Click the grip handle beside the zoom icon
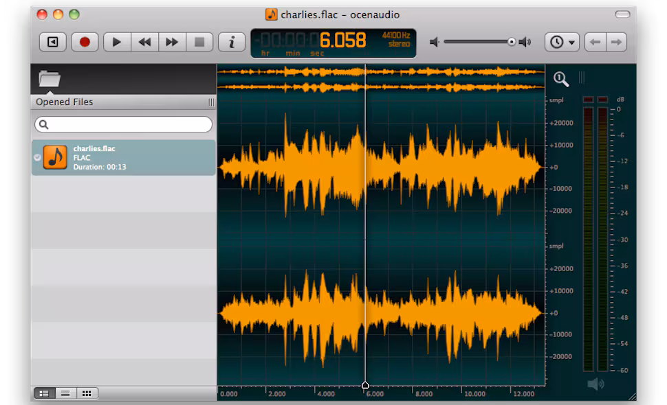 tap(582, 78)
